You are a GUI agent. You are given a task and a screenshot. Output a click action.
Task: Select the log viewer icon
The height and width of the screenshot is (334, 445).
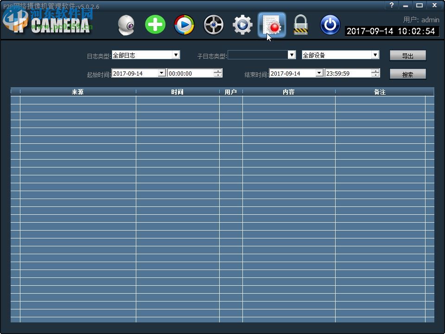click(x=272, y=25)
